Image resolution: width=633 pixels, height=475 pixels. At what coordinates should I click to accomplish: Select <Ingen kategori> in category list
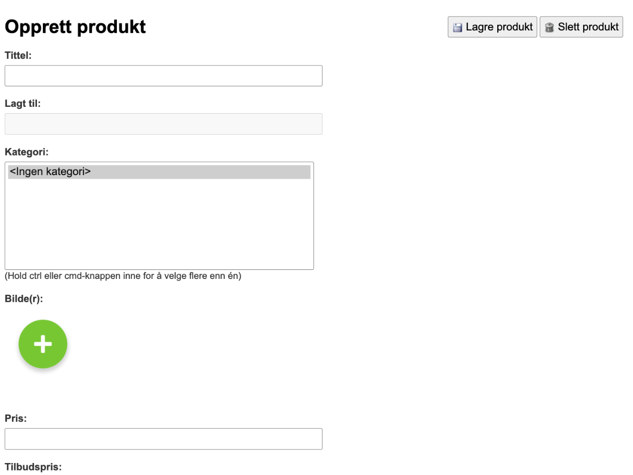tap(159, 172)
